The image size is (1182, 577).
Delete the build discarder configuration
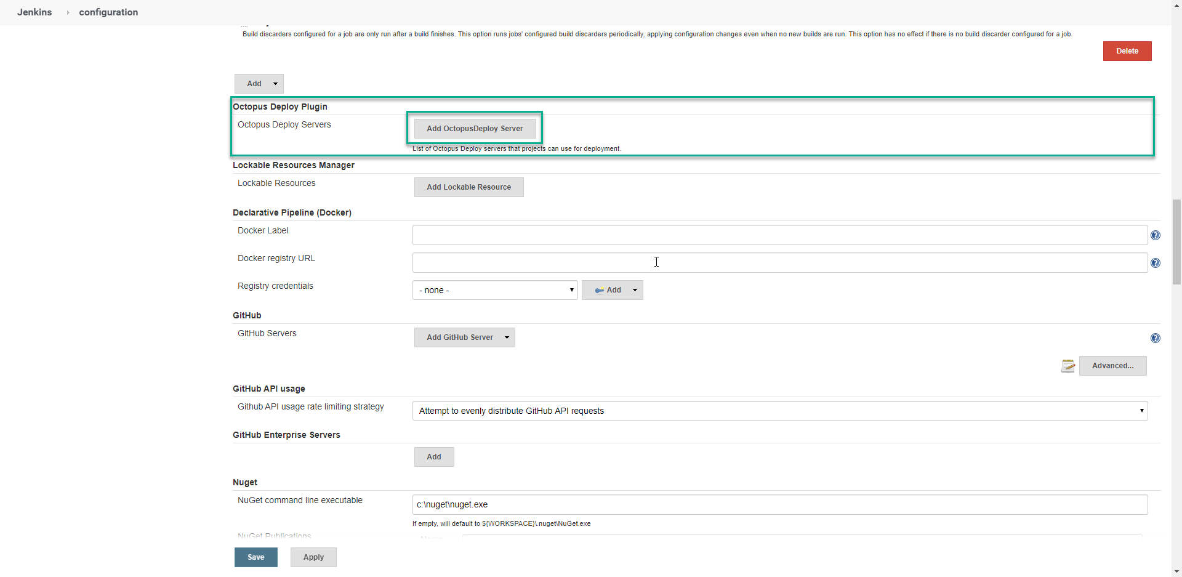(x=1127, y=50)
